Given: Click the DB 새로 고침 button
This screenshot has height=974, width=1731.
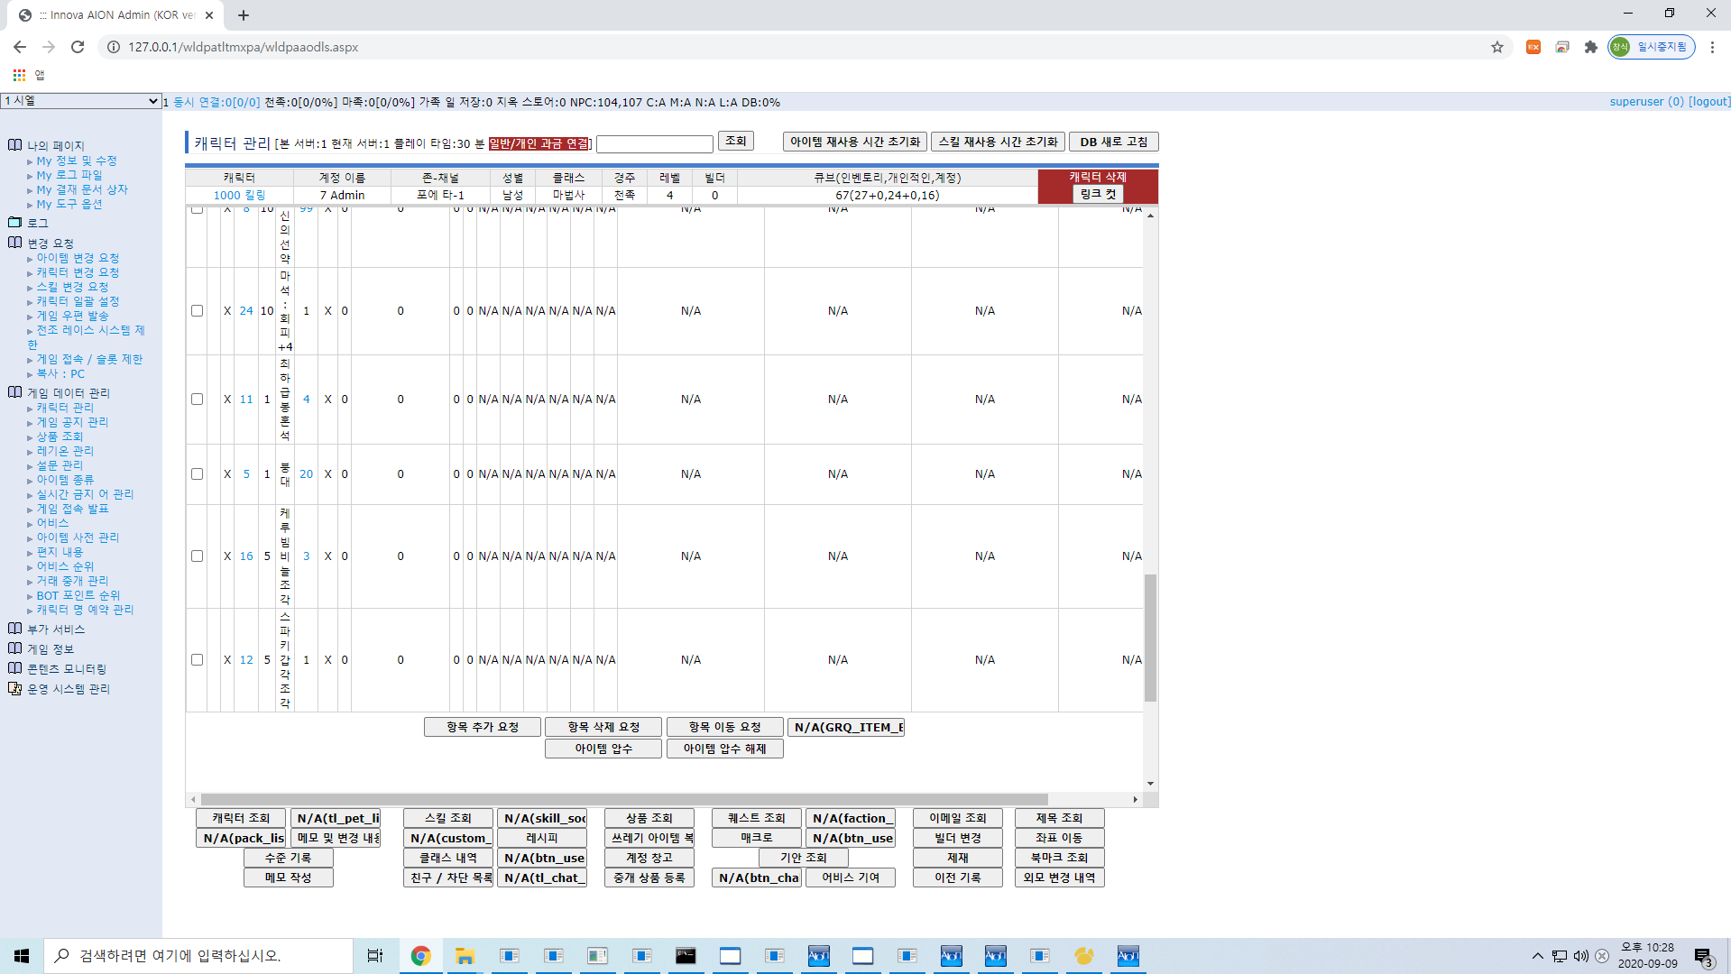Looking at the screenshot, I should pos(1114,142).
